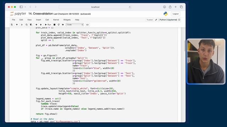Save notebook with the floppy disk icon
The image size is (227, 127).
coord(12,25)
